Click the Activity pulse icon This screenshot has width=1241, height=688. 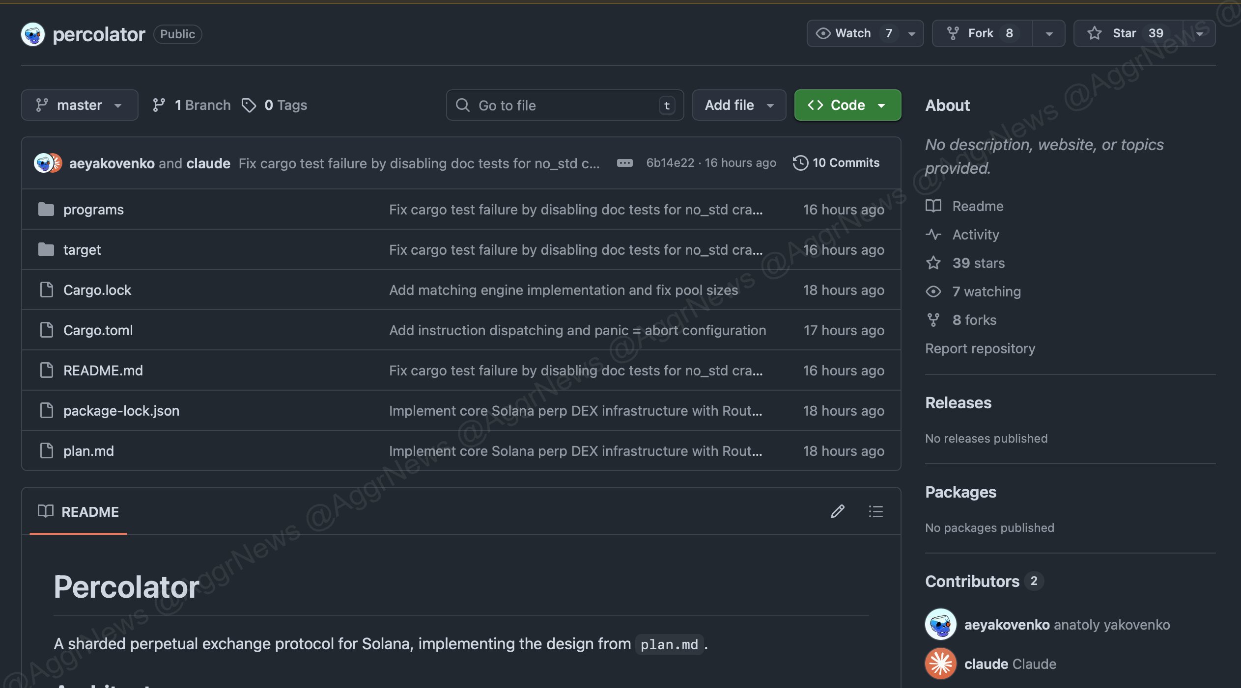(933, 235)
